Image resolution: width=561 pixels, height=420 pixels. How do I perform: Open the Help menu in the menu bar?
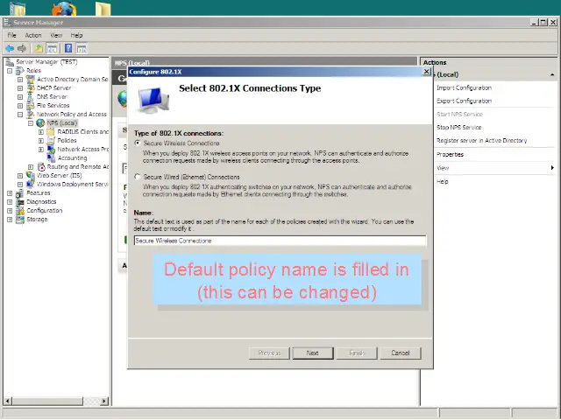point(76,35)
